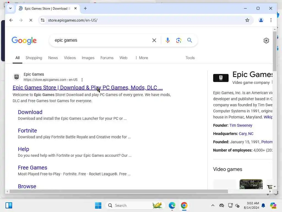Open search Tools options

[190, 58]
